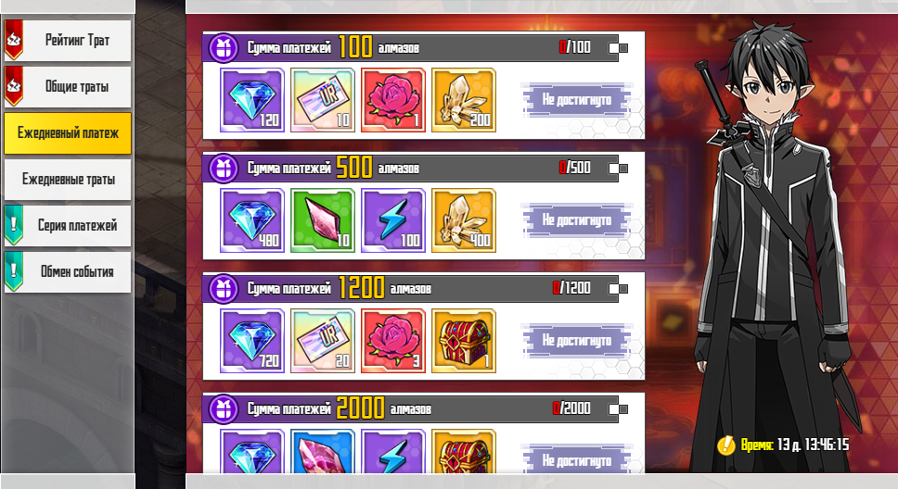Open the Серия платежей tab
The image size is (898, 489).
(x=68, y=226)
